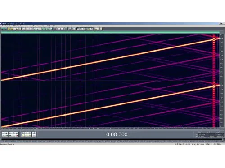The image size is (225, 168).
Task: Click the Zoom Out Full icon
Action: click(x=30, y=133)
